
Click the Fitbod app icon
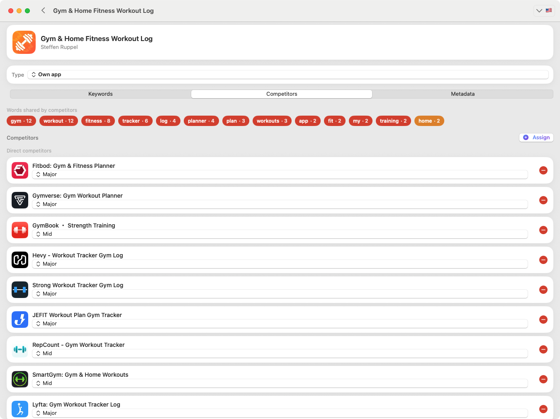[20, 170]
